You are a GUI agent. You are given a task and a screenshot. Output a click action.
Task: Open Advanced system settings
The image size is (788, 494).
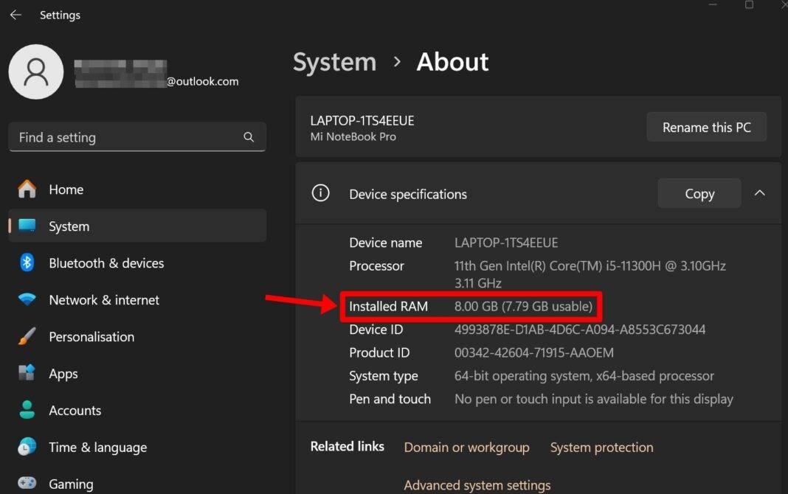477,485
